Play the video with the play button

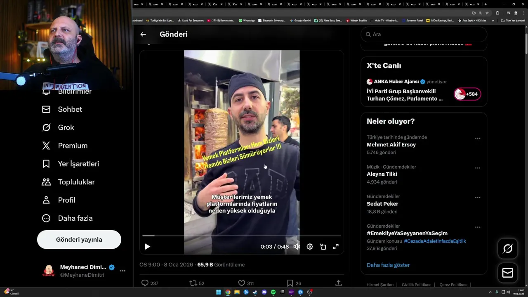pyautogui.click(x=147, y=247)
